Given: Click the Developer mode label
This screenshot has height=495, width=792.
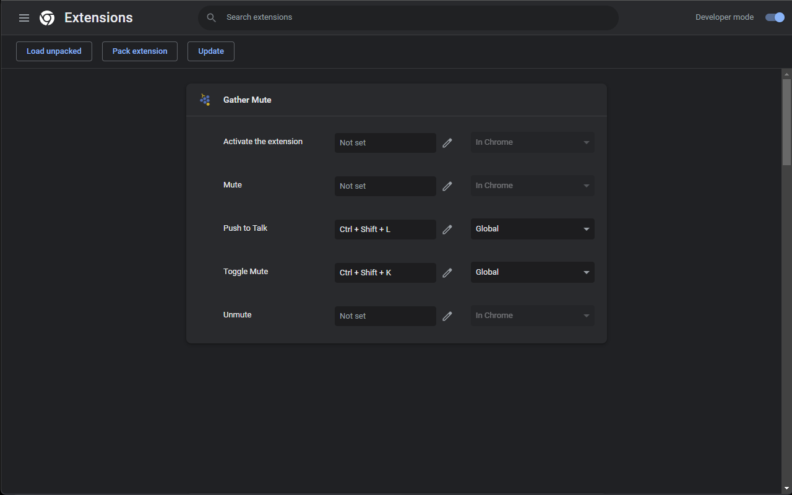Looking at the screenshot, I should tap(725, 17).
